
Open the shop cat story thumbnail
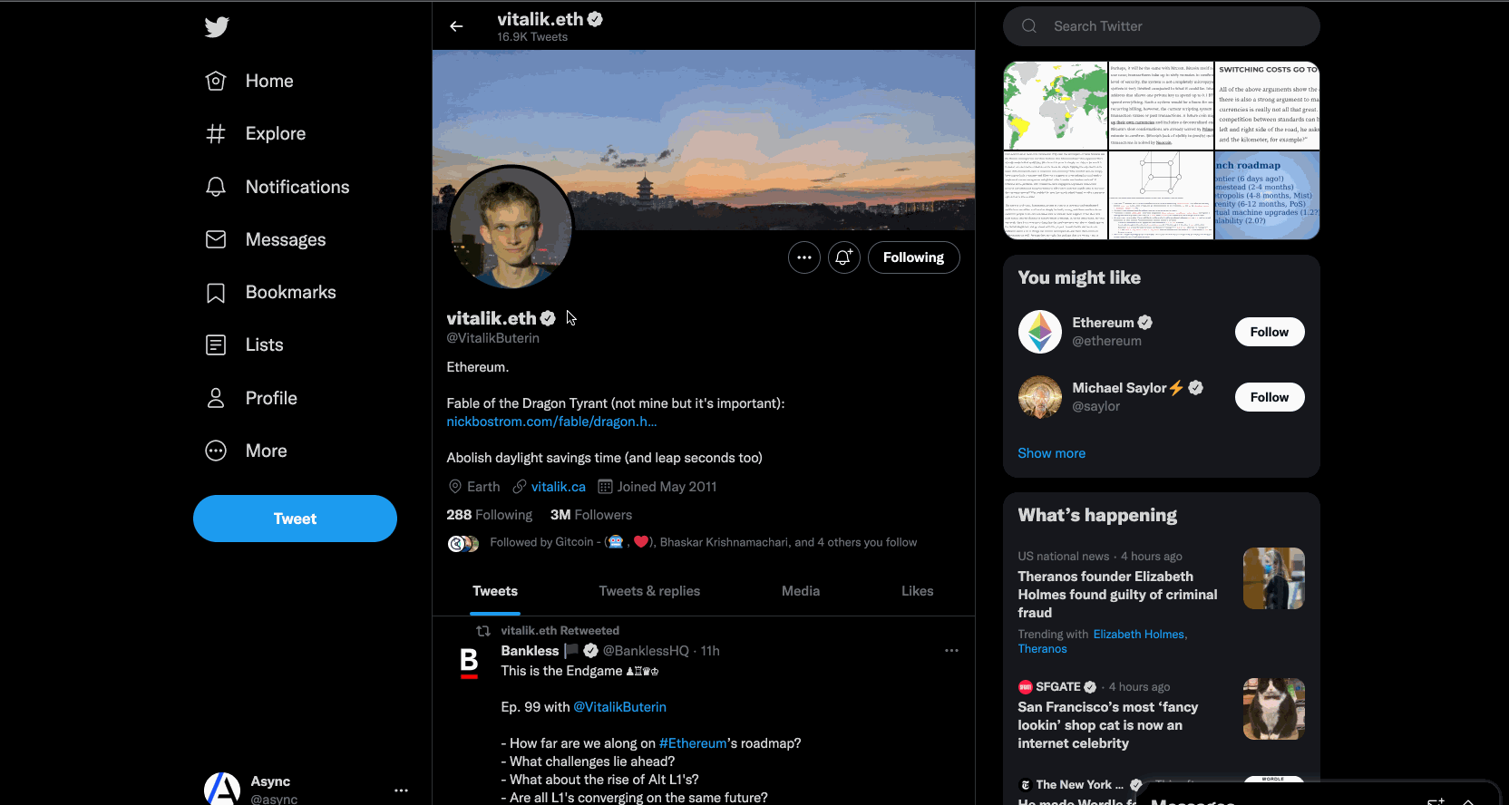click(x=1274, y=709)
